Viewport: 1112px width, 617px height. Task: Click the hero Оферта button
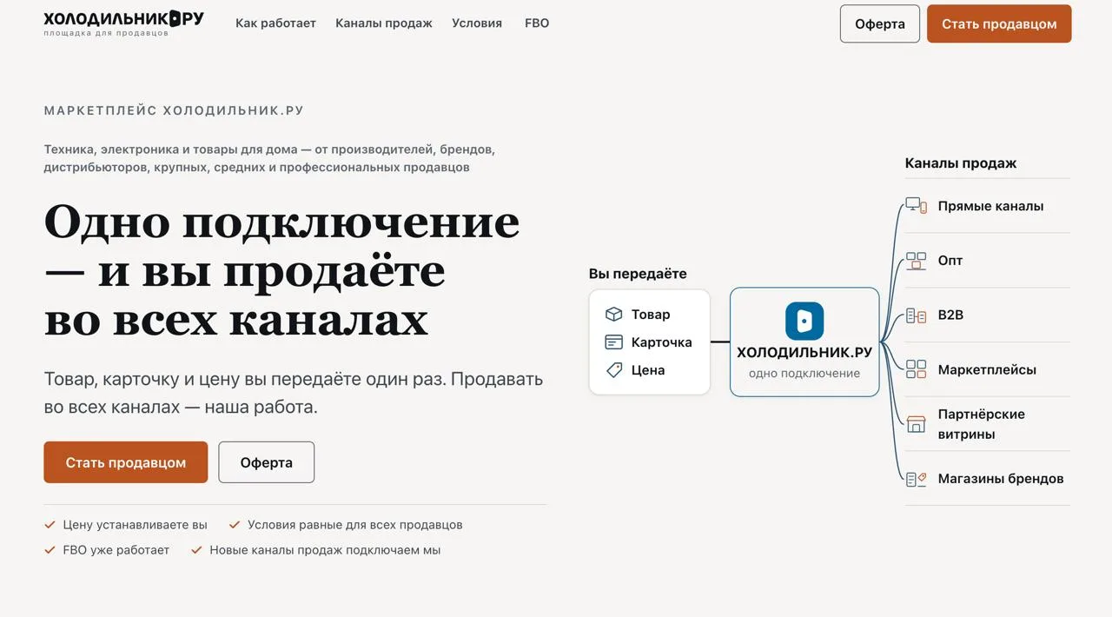click(266, 462)
